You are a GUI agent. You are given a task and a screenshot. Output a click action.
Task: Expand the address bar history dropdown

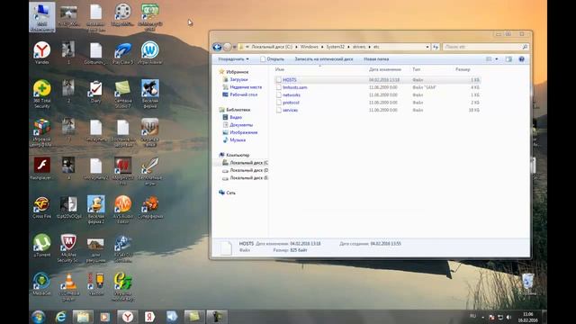[427, 47]
